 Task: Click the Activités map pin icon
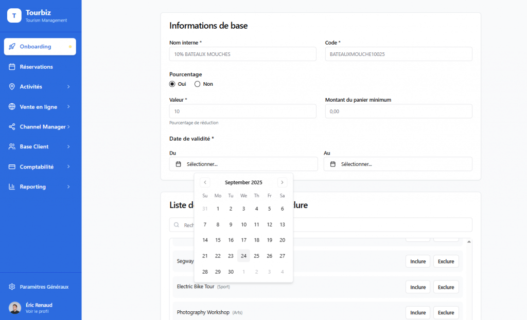tap(12, 87)
